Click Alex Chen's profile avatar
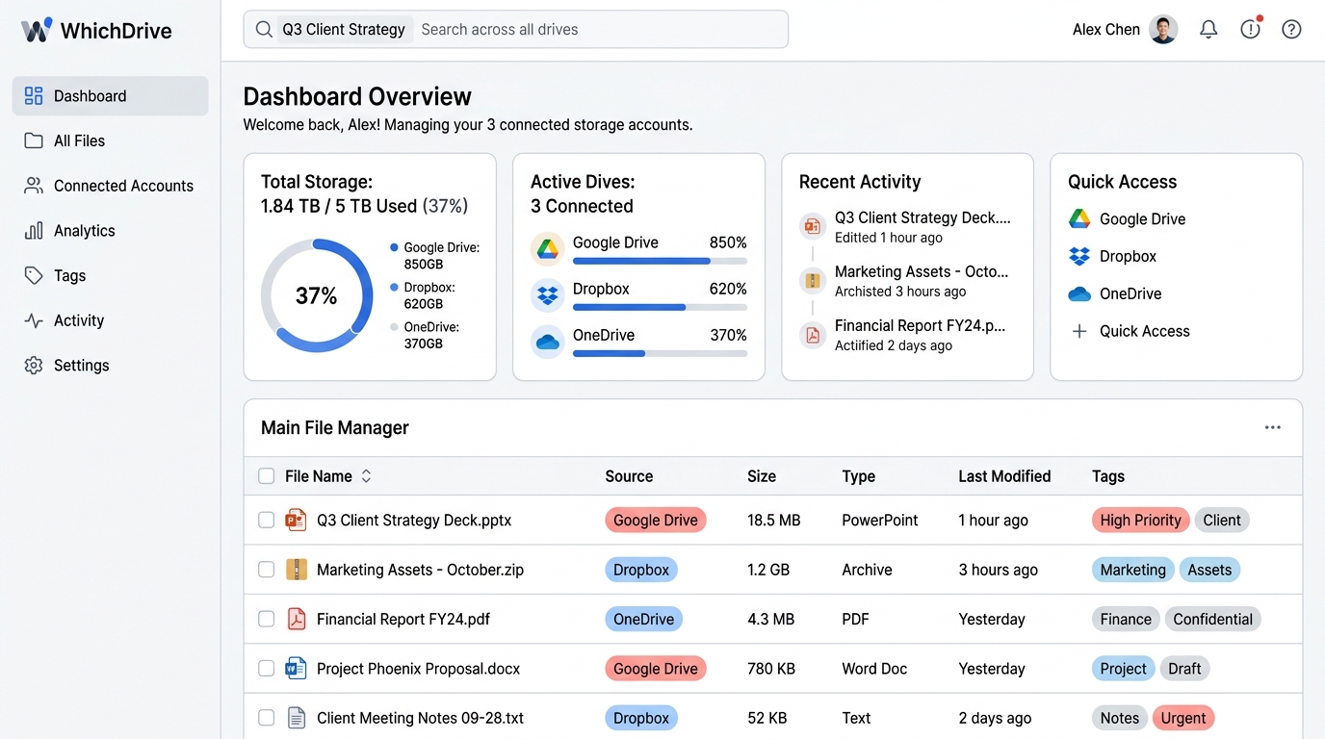1325x739 pixels. click(x=1163, y=30)
